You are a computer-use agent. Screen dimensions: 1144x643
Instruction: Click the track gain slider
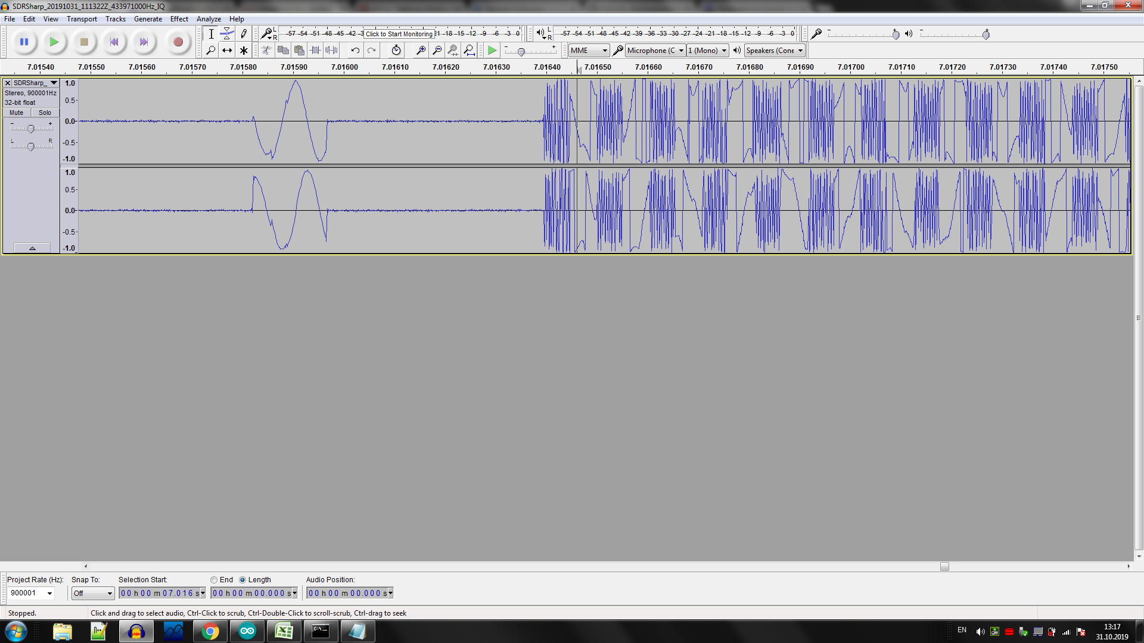point(31,128)
